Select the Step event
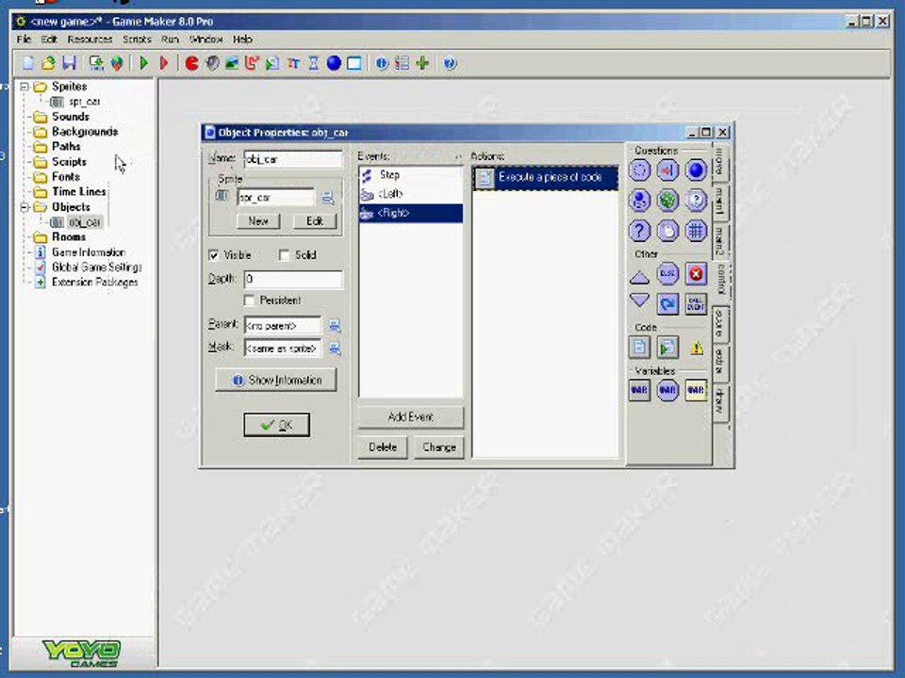This screenshot has width=905, height=678. (410, 175)
